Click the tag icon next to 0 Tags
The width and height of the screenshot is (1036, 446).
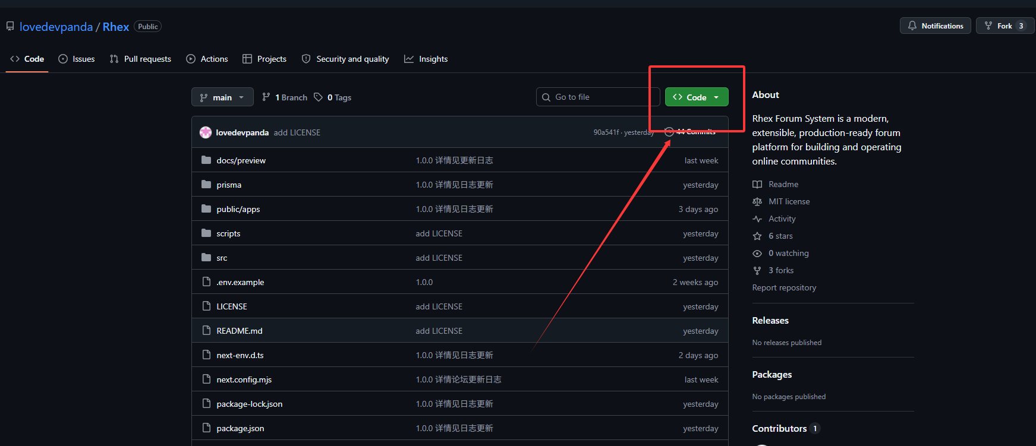click(319, 97)
